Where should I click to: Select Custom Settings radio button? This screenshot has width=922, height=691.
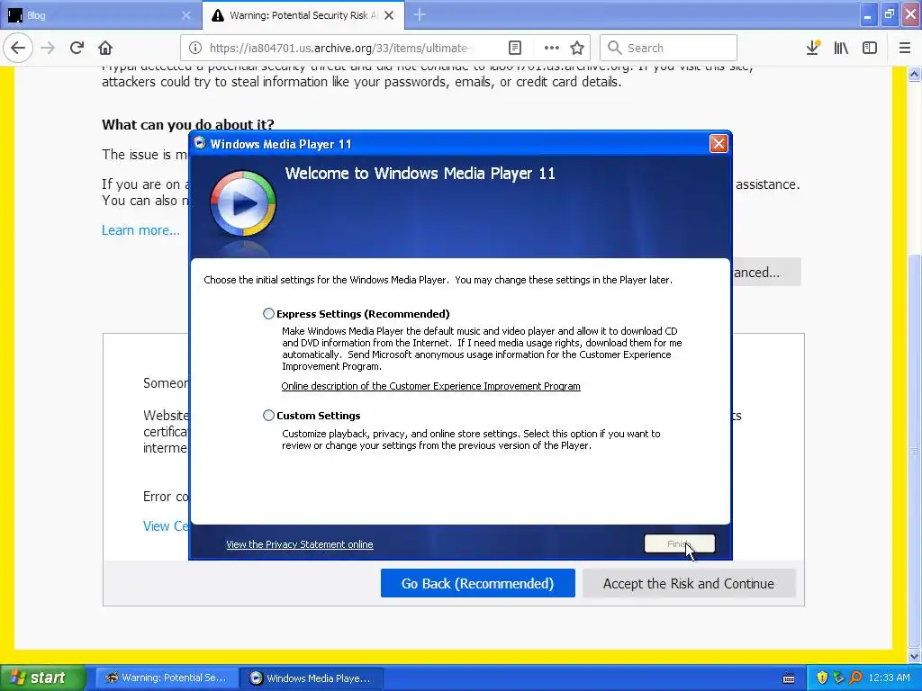pos(268,416)
